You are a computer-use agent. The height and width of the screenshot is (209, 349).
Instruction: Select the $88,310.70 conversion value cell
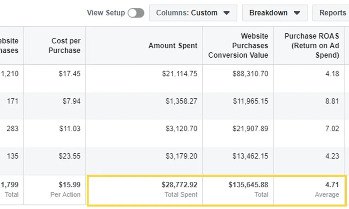pyautogui.click(x=250, y=74)
